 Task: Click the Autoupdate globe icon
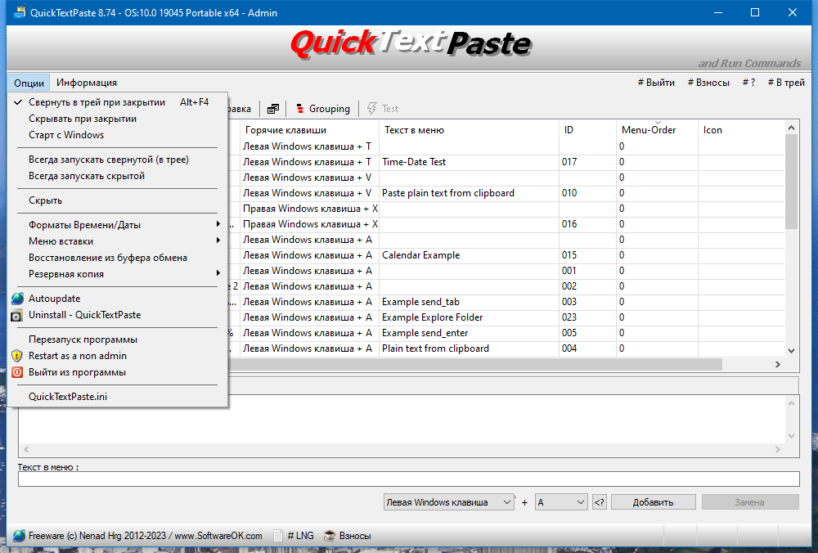pyautogui.click(x=17, y=299)
